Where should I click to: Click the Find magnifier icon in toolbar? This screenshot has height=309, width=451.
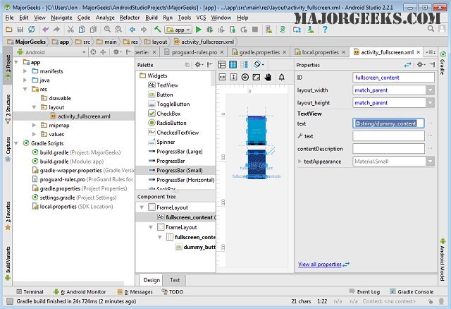point(107,30)
